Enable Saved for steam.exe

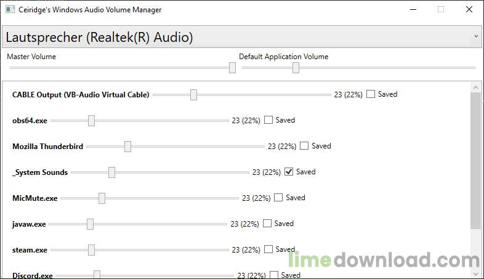(268, 249)
